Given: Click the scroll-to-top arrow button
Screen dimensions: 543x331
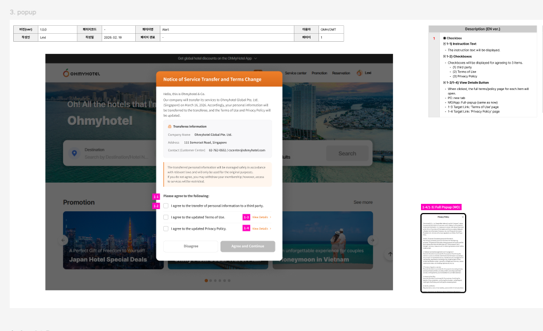Looking at the screenshot, I should coord(390,254).
